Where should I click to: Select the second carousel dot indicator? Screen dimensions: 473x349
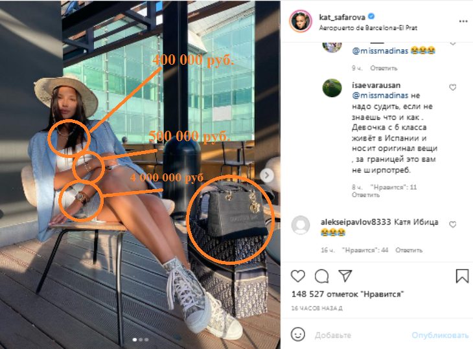[141, 340]
